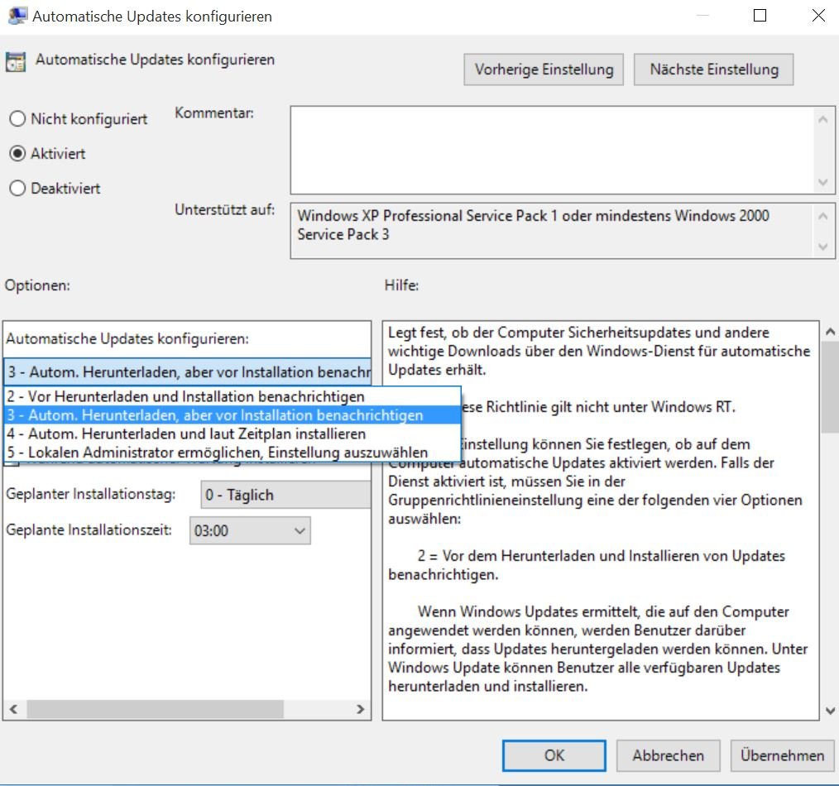Open the Geplanter Installationstag dropdown

(x=285, y=495)
